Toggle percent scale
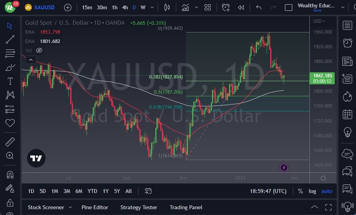The image size is (356, 215). [x=300, y=191]
